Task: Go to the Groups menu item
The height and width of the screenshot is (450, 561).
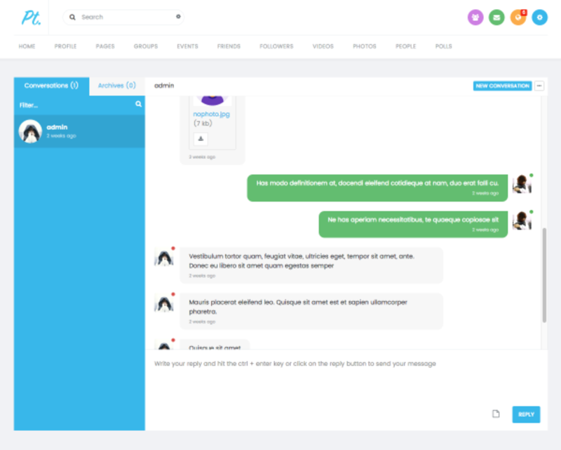Action: (x=146, y=46)
